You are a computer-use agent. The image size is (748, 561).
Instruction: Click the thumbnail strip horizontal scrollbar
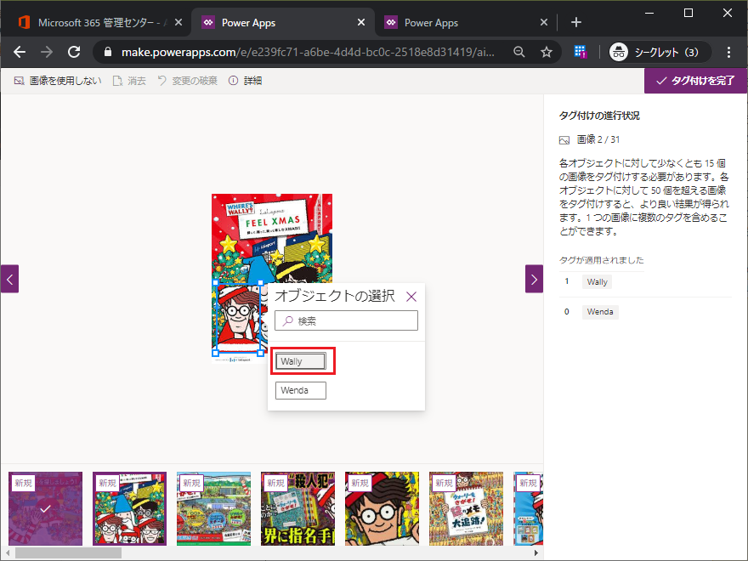click(68, 552)
